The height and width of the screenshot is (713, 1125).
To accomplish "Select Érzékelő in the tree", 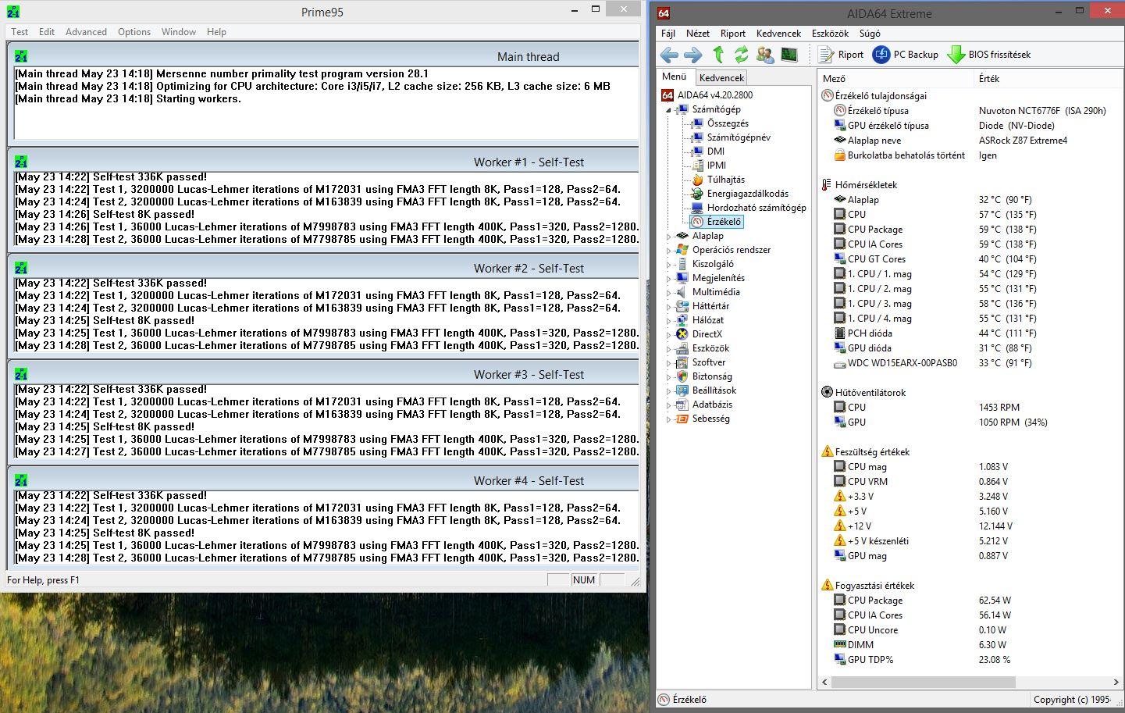I will click(724, 222).
